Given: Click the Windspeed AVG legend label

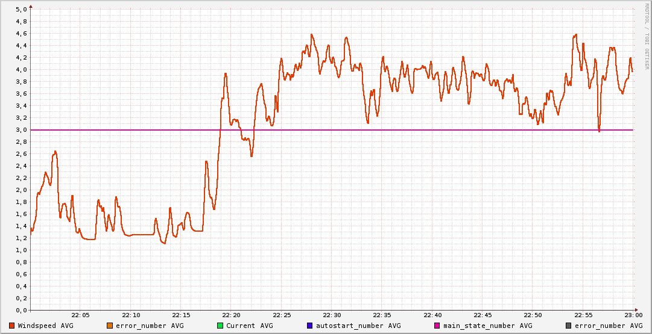Looking at the screenshot, I should click(45, 326).
